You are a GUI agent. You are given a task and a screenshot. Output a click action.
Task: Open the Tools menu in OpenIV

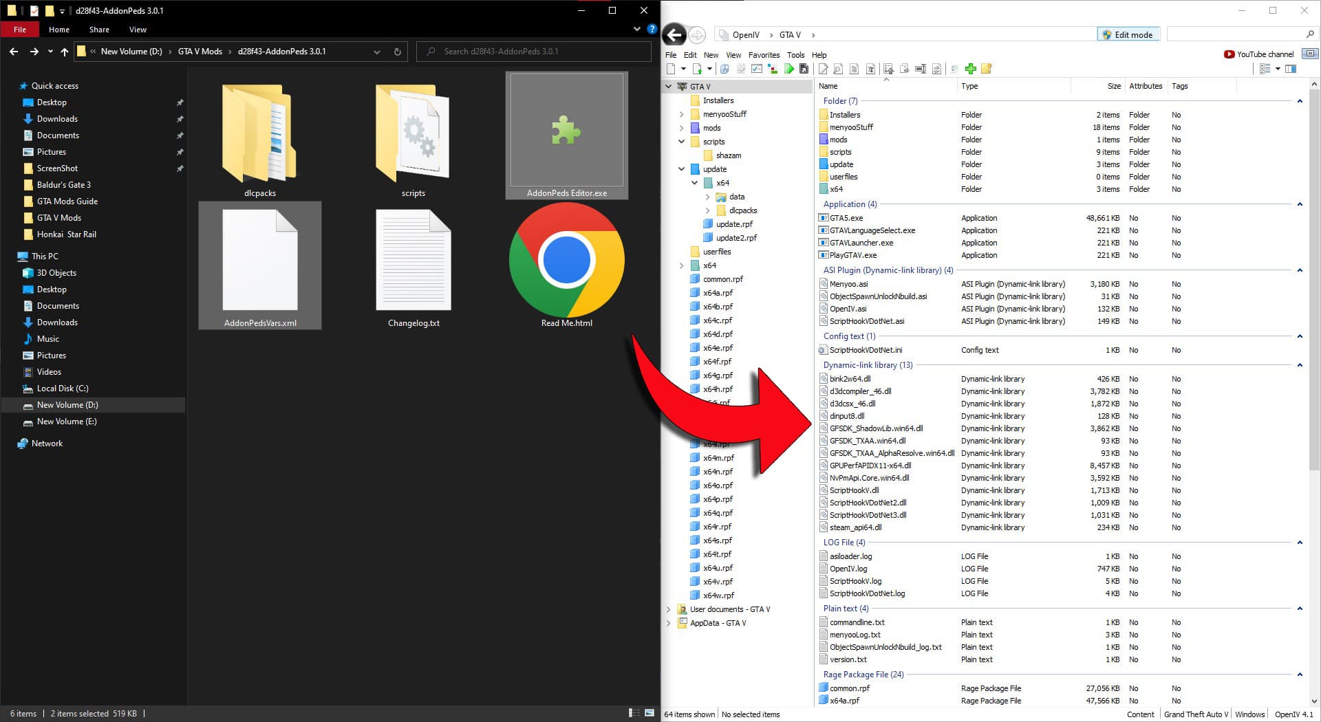pyautogui.click(x=795, y=55)
